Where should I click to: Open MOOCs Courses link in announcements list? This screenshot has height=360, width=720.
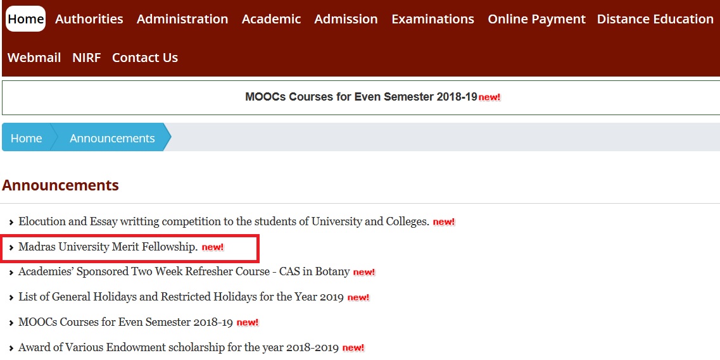pos(125,322)
